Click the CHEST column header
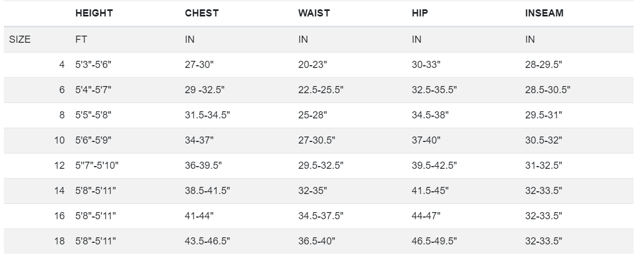Screen dimensions: 639x268 coord(202,13)
